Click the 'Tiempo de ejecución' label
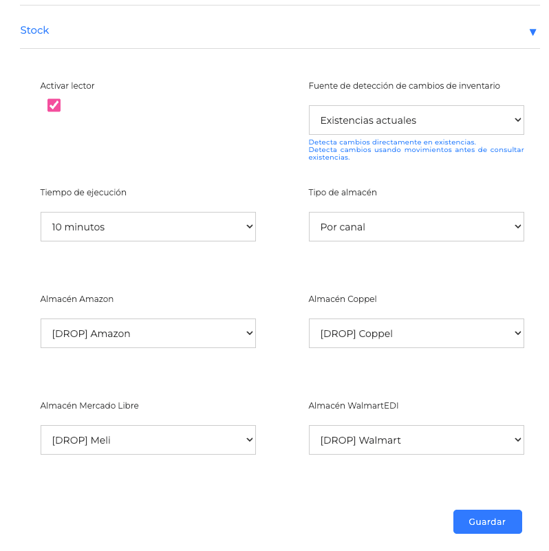549x551 pixels. pyautogui.click(x=83, y=193)
